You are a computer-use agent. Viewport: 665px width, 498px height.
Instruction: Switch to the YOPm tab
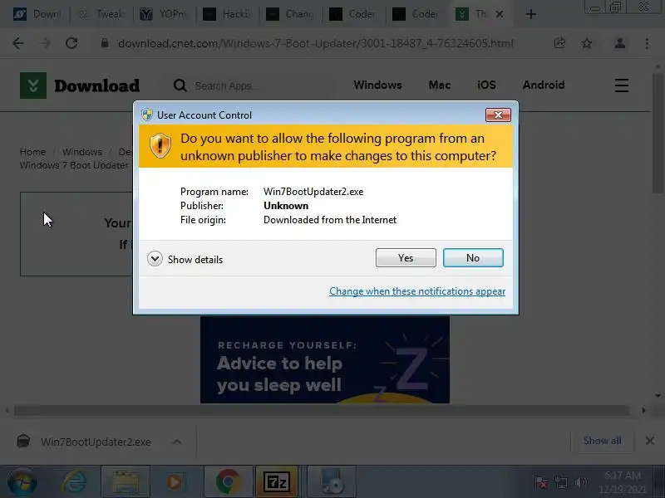[x=165, y=14]
